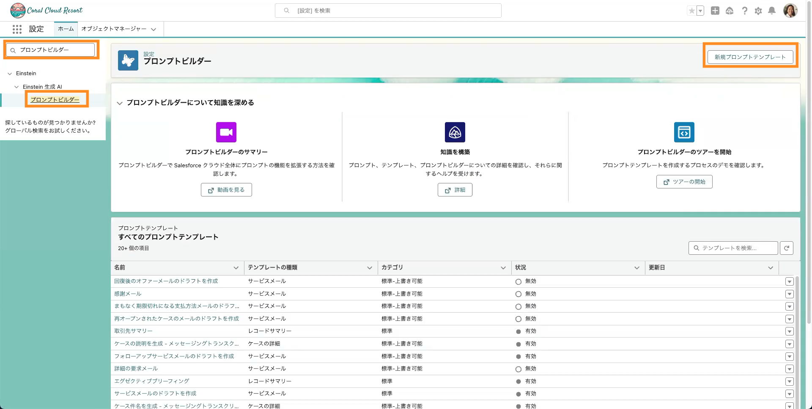
Task: Open the help question mark icon
Action: [744, 11]
